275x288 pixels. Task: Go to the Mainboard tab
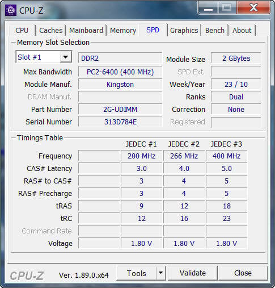(x=86, y=30)
